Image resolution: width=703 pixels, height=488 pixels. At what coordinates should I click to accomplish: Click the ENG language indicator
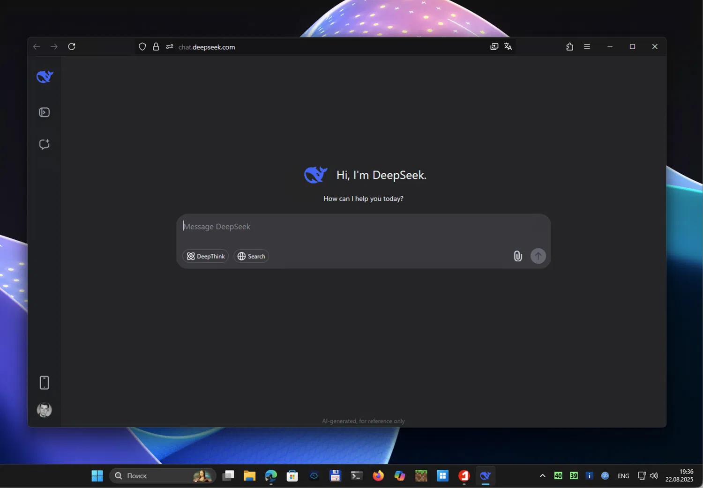[623, 476]
